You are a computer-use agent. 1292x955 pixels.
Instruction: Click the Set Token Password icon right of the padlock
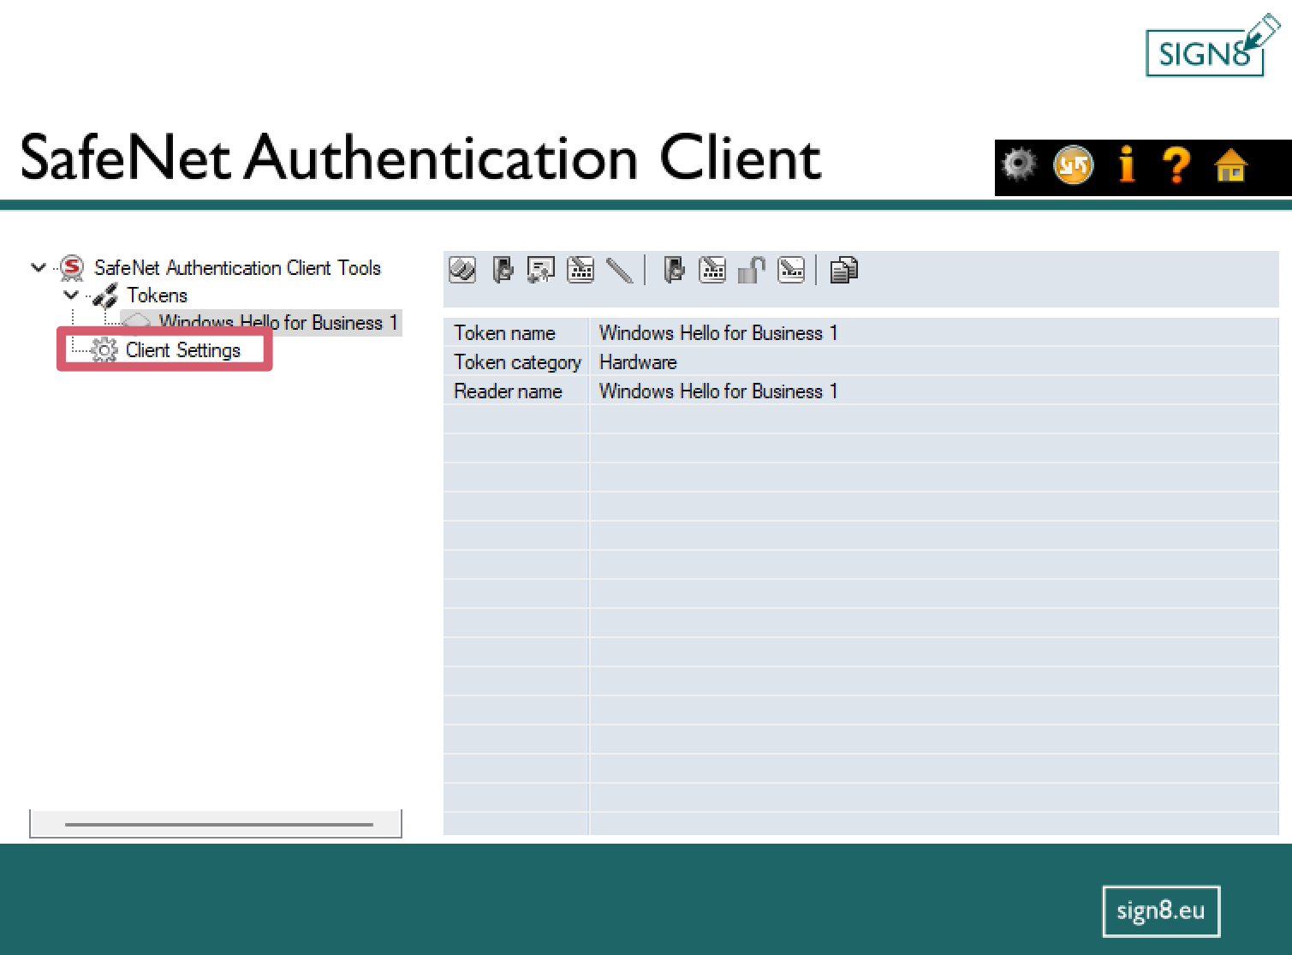[791, 270]
